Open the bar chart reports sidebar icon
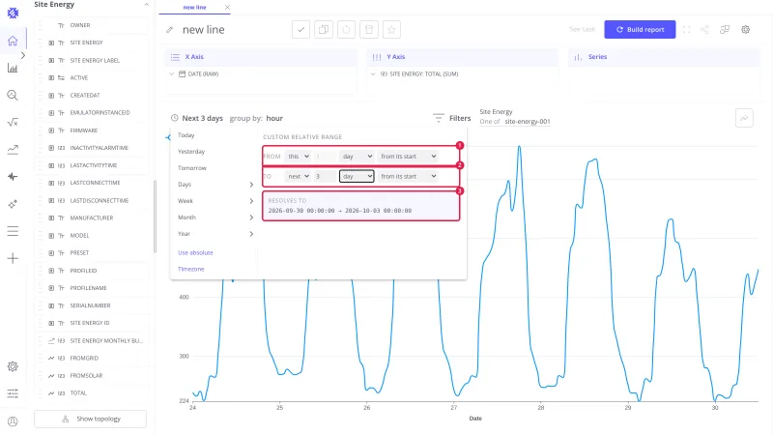773x435 pixels. coord(13,68)
